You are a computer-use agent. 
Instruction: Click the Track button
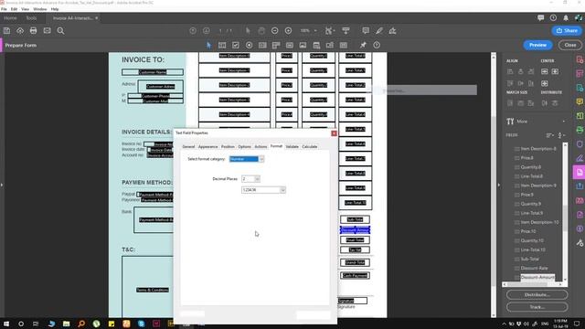[537, 307]
